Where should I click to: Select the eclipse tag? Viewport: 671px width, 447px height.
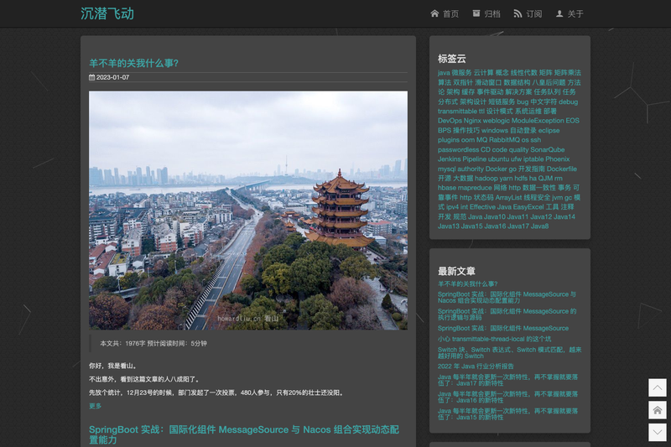[x=549, y=131]
